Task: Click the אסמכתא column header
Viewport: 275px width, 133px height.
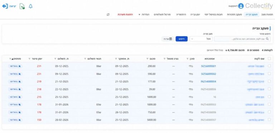Action: 209,59
